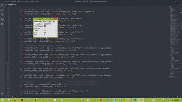
Task: Open the Extensions view in activity bar
Action: click(x=2, y=24)
